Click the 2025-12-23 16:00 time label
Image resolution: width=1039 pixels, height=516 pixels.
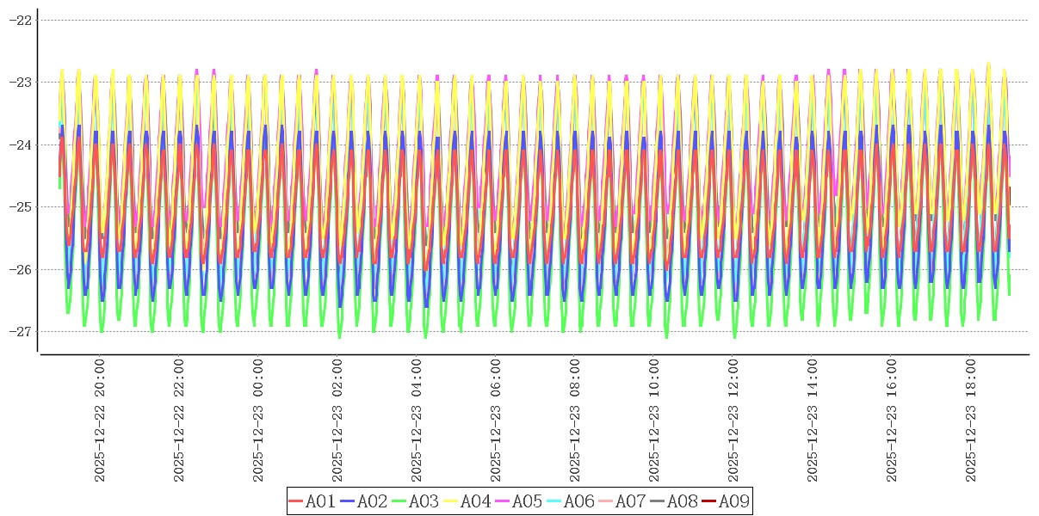pyautogui.click(x=892, y=421)
